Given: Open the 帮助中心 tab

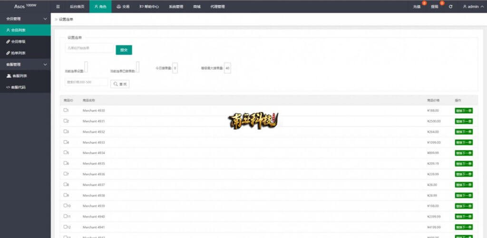Looking at the screenshot, I should point(149,7).
